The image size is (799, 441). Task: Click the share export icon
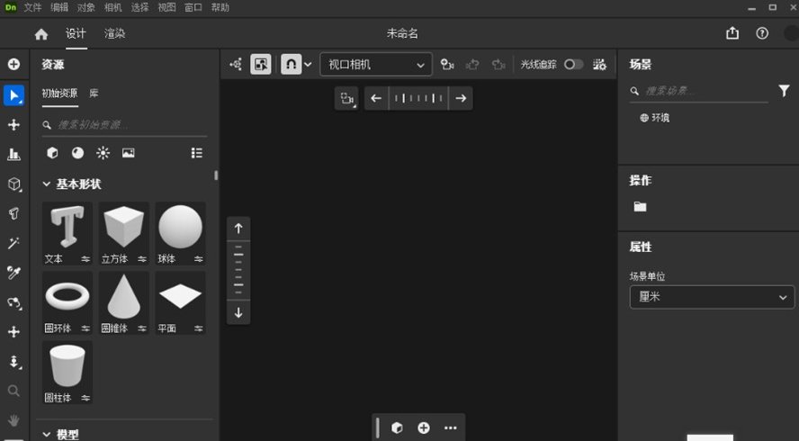point(732,33)
